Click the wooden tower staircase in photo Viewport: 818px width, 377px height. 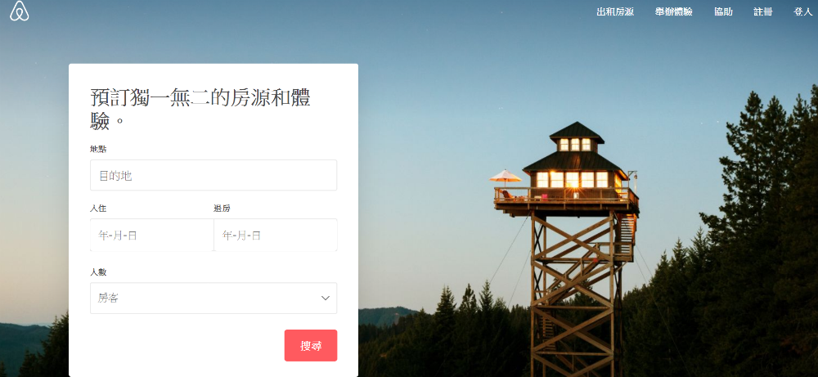point(625,236)
